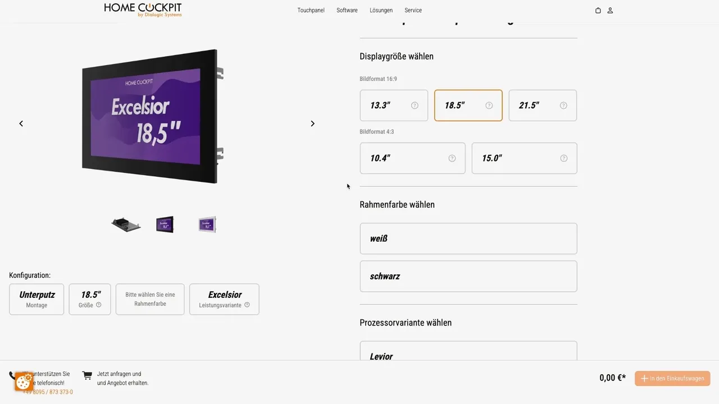Choose weiß frame color
The height and width of the screenshot is (404, 719).
click(468, 238)
